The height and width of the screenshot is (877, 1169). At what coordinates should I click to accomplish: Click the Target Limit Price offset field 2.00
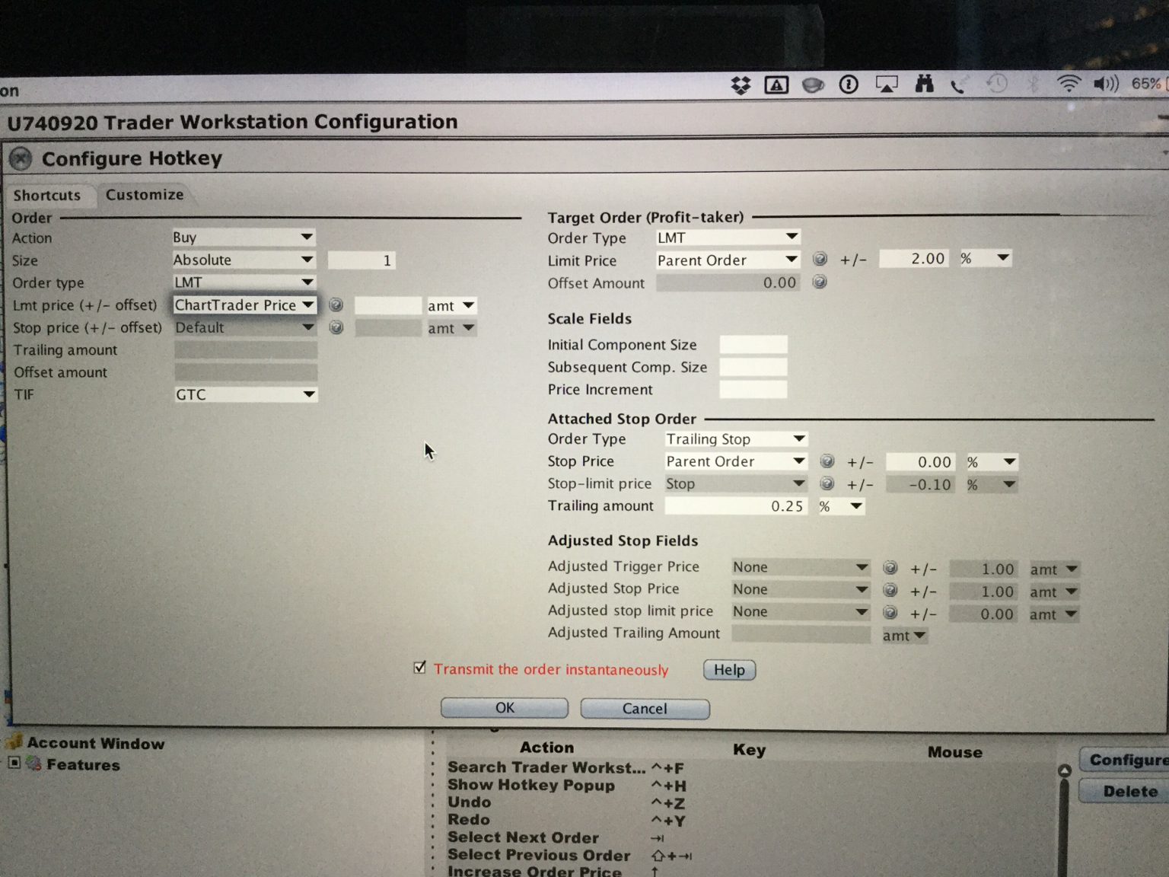pyautogui.click(x=914, y=259)
